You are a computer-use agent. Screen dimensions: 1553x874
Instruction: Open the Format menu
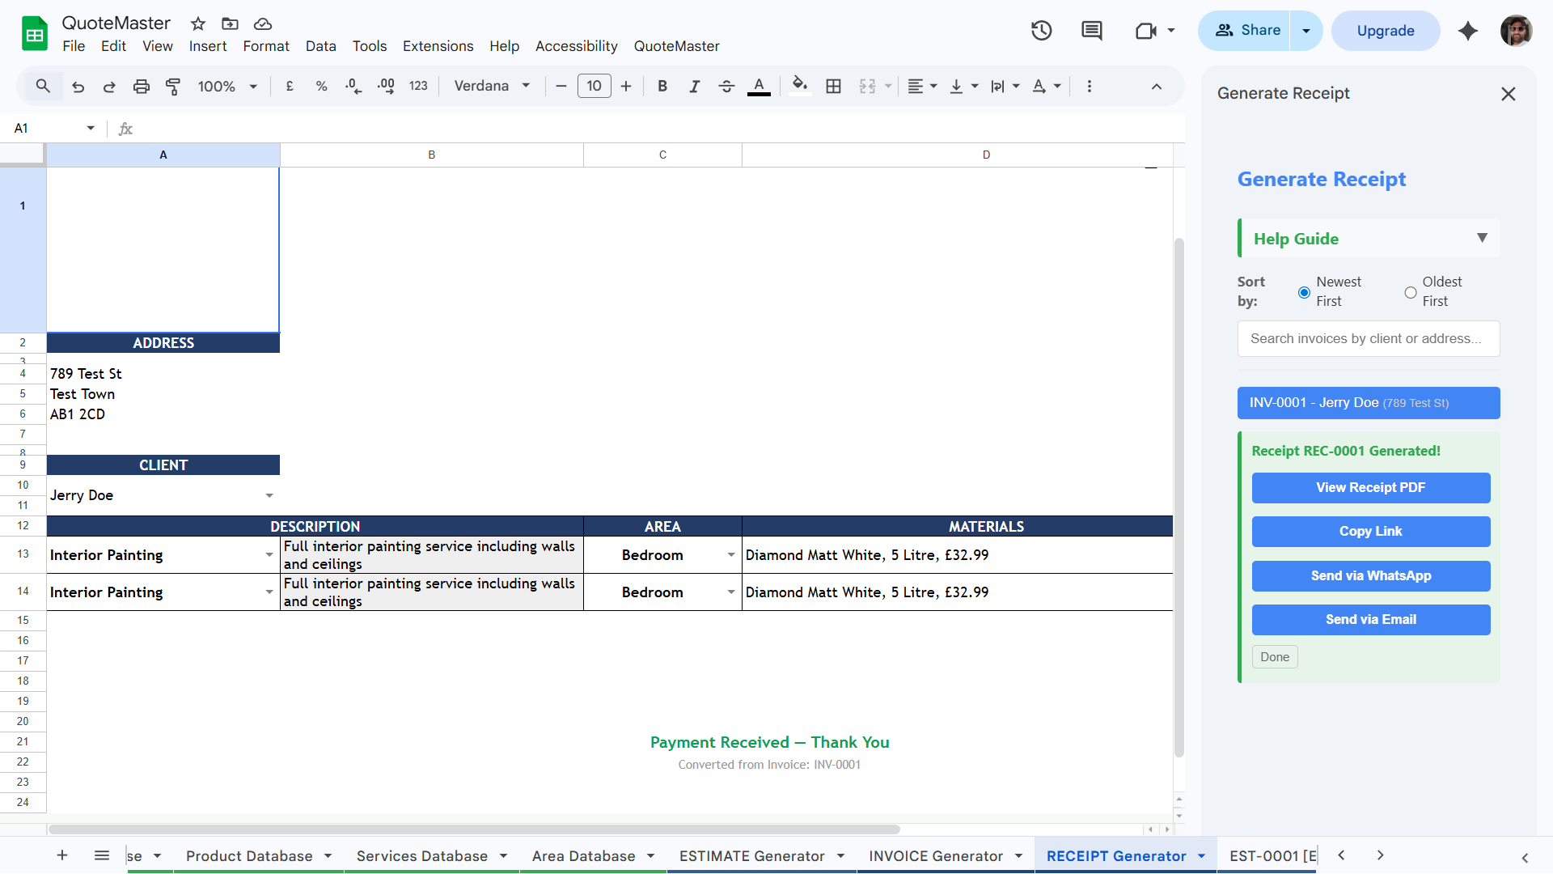click(x=265, y=46)
